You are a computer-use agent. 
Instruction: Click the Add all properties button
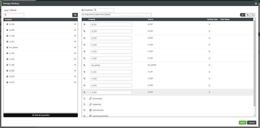[x=41, y=115]
